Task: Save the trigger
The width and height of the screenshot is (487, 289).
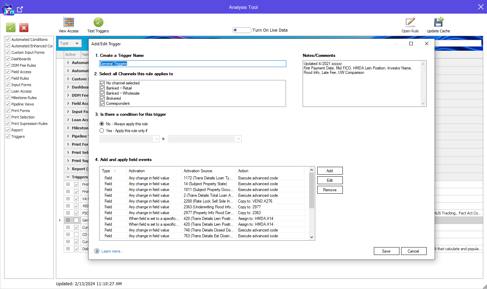Action: [386, 251]
